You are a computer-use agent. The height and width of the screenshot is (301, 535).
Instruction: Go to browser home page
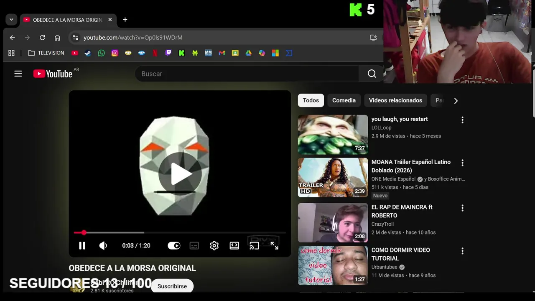tap(57, 38)
